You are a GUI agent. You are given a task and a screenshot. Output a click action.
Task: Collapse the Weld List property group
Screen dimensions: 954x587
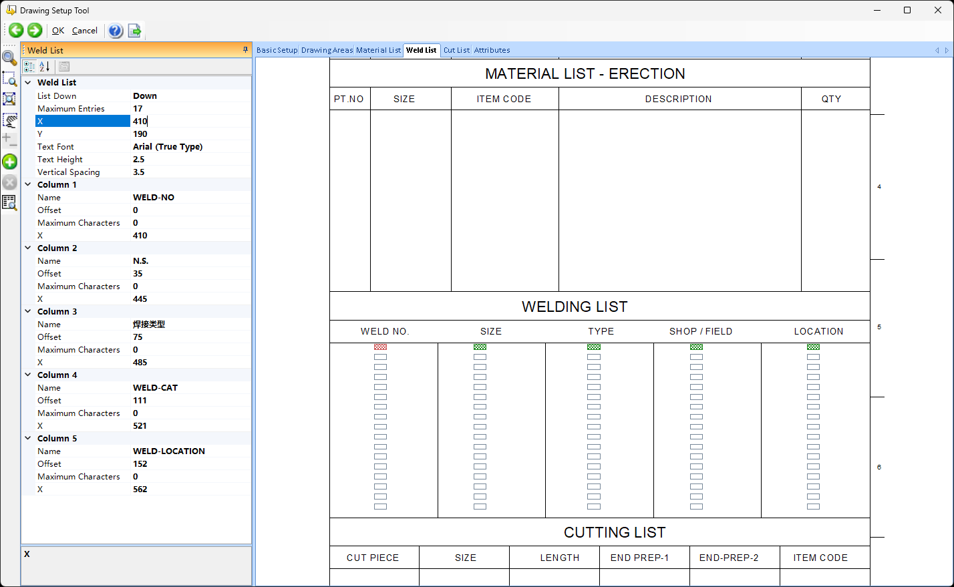[x=28, y=83]
